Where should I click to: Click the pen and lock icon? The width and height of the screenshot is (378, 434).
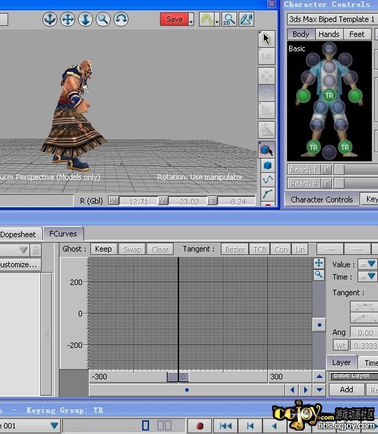click(246, 19)
